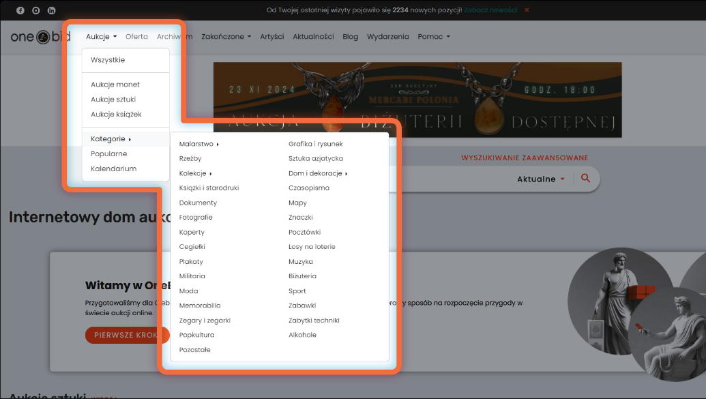Choose Sztuka azjatycka category
706x399 pixels.
(316, 158)
